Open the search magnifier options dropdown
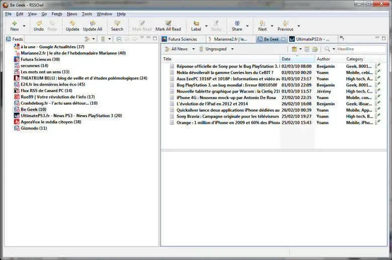This screenshot has width=392, height=260. tap(334, 49)
